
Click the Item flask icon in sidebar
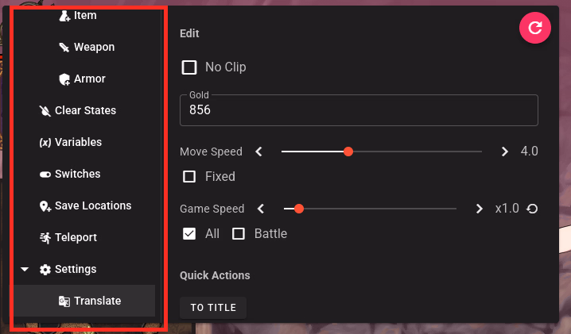pyautogui.click(x=64, y=16)
